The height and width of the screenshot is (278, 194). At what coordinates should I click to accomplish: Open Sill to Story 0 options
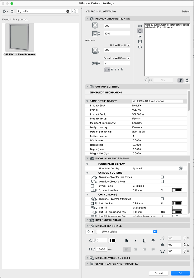128,45
